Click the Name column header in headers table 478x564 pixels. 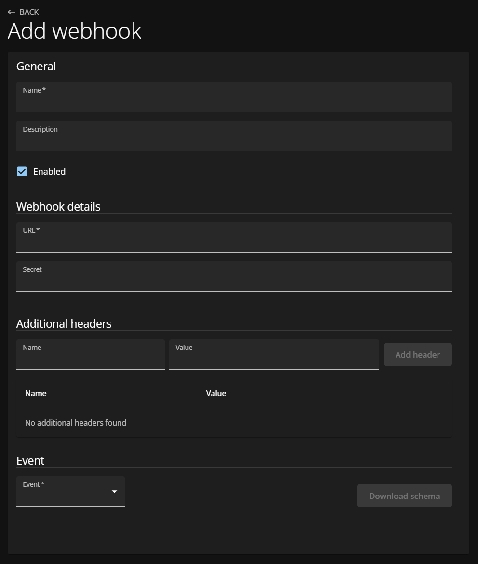pos(36,393)
